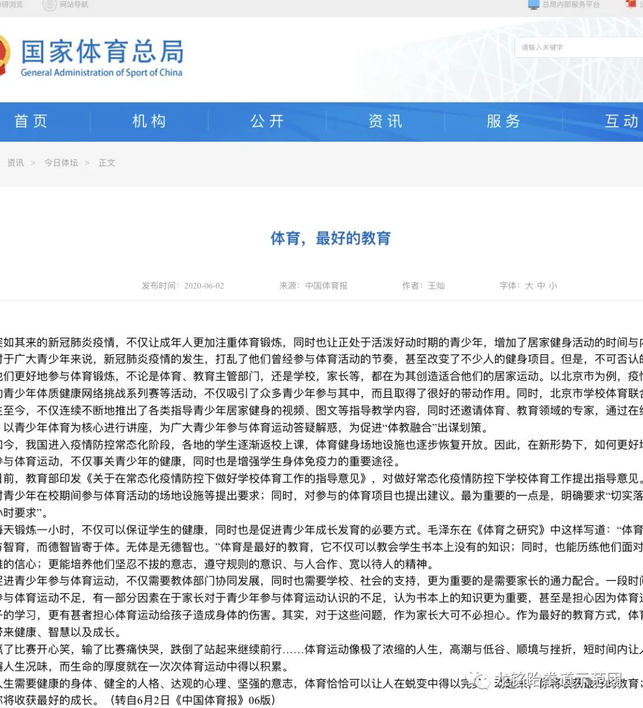Set font size to 中
The height and width of the screenshot is (708, 643).
[x=541, y=286]
